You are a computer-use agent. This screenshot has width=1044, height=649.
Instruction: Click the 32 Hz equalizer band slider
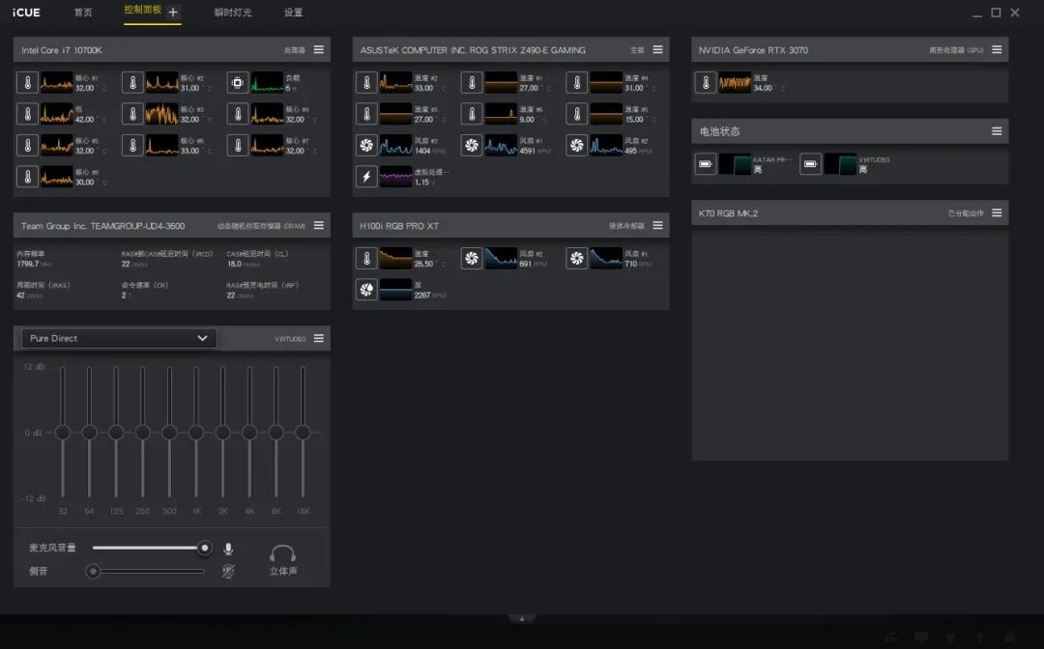63,433
